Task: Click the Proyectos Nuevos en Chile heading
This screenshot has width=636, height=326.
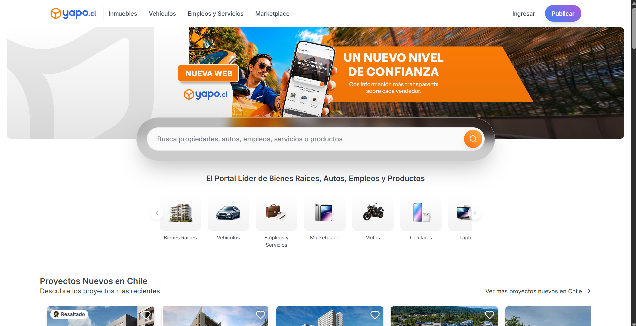Action: tap(94, 281)
